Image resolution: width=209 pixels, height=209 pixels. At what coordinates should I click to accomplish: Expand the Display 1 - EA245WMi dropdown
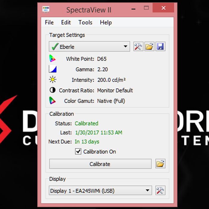(100, 190)
